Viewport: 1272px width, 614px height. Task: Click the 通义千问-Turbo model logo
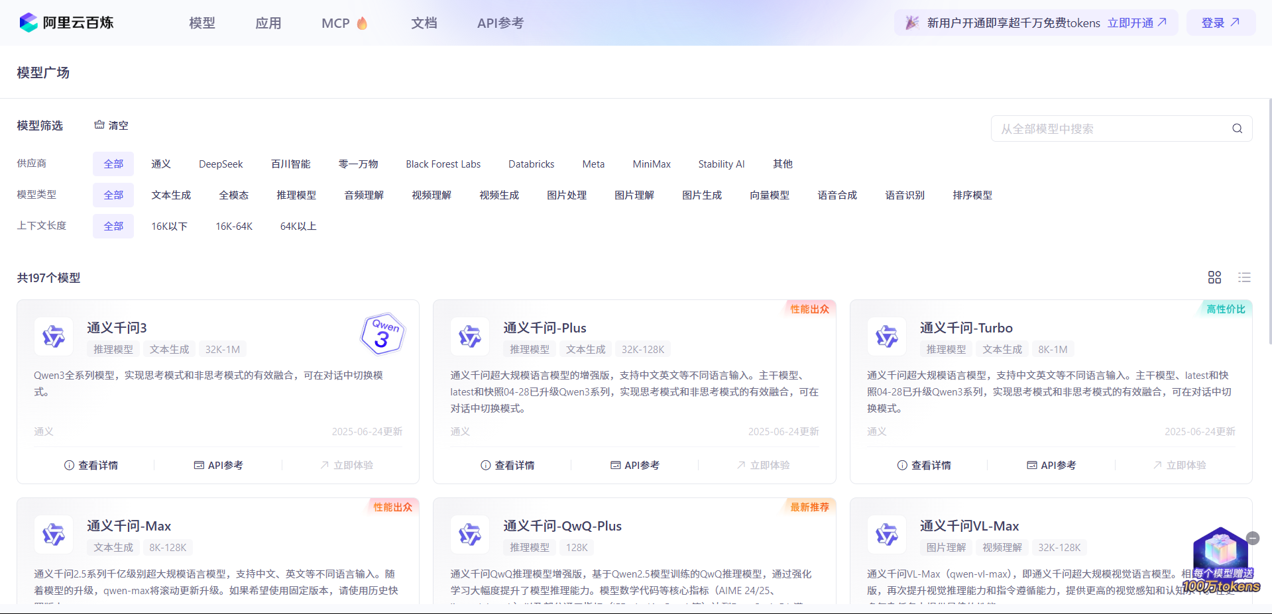886,336
